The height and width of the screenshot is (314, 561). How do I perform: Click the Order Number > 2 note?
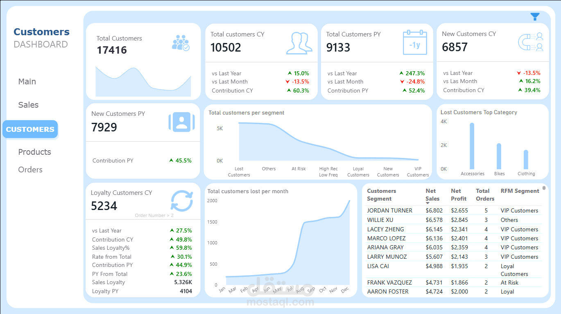point(154,215)
